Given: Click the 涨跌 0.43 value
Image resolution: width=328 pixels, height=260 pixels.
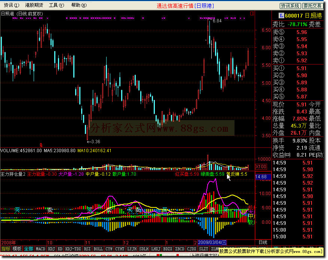Looking at the screenshot, I should 301,112.
